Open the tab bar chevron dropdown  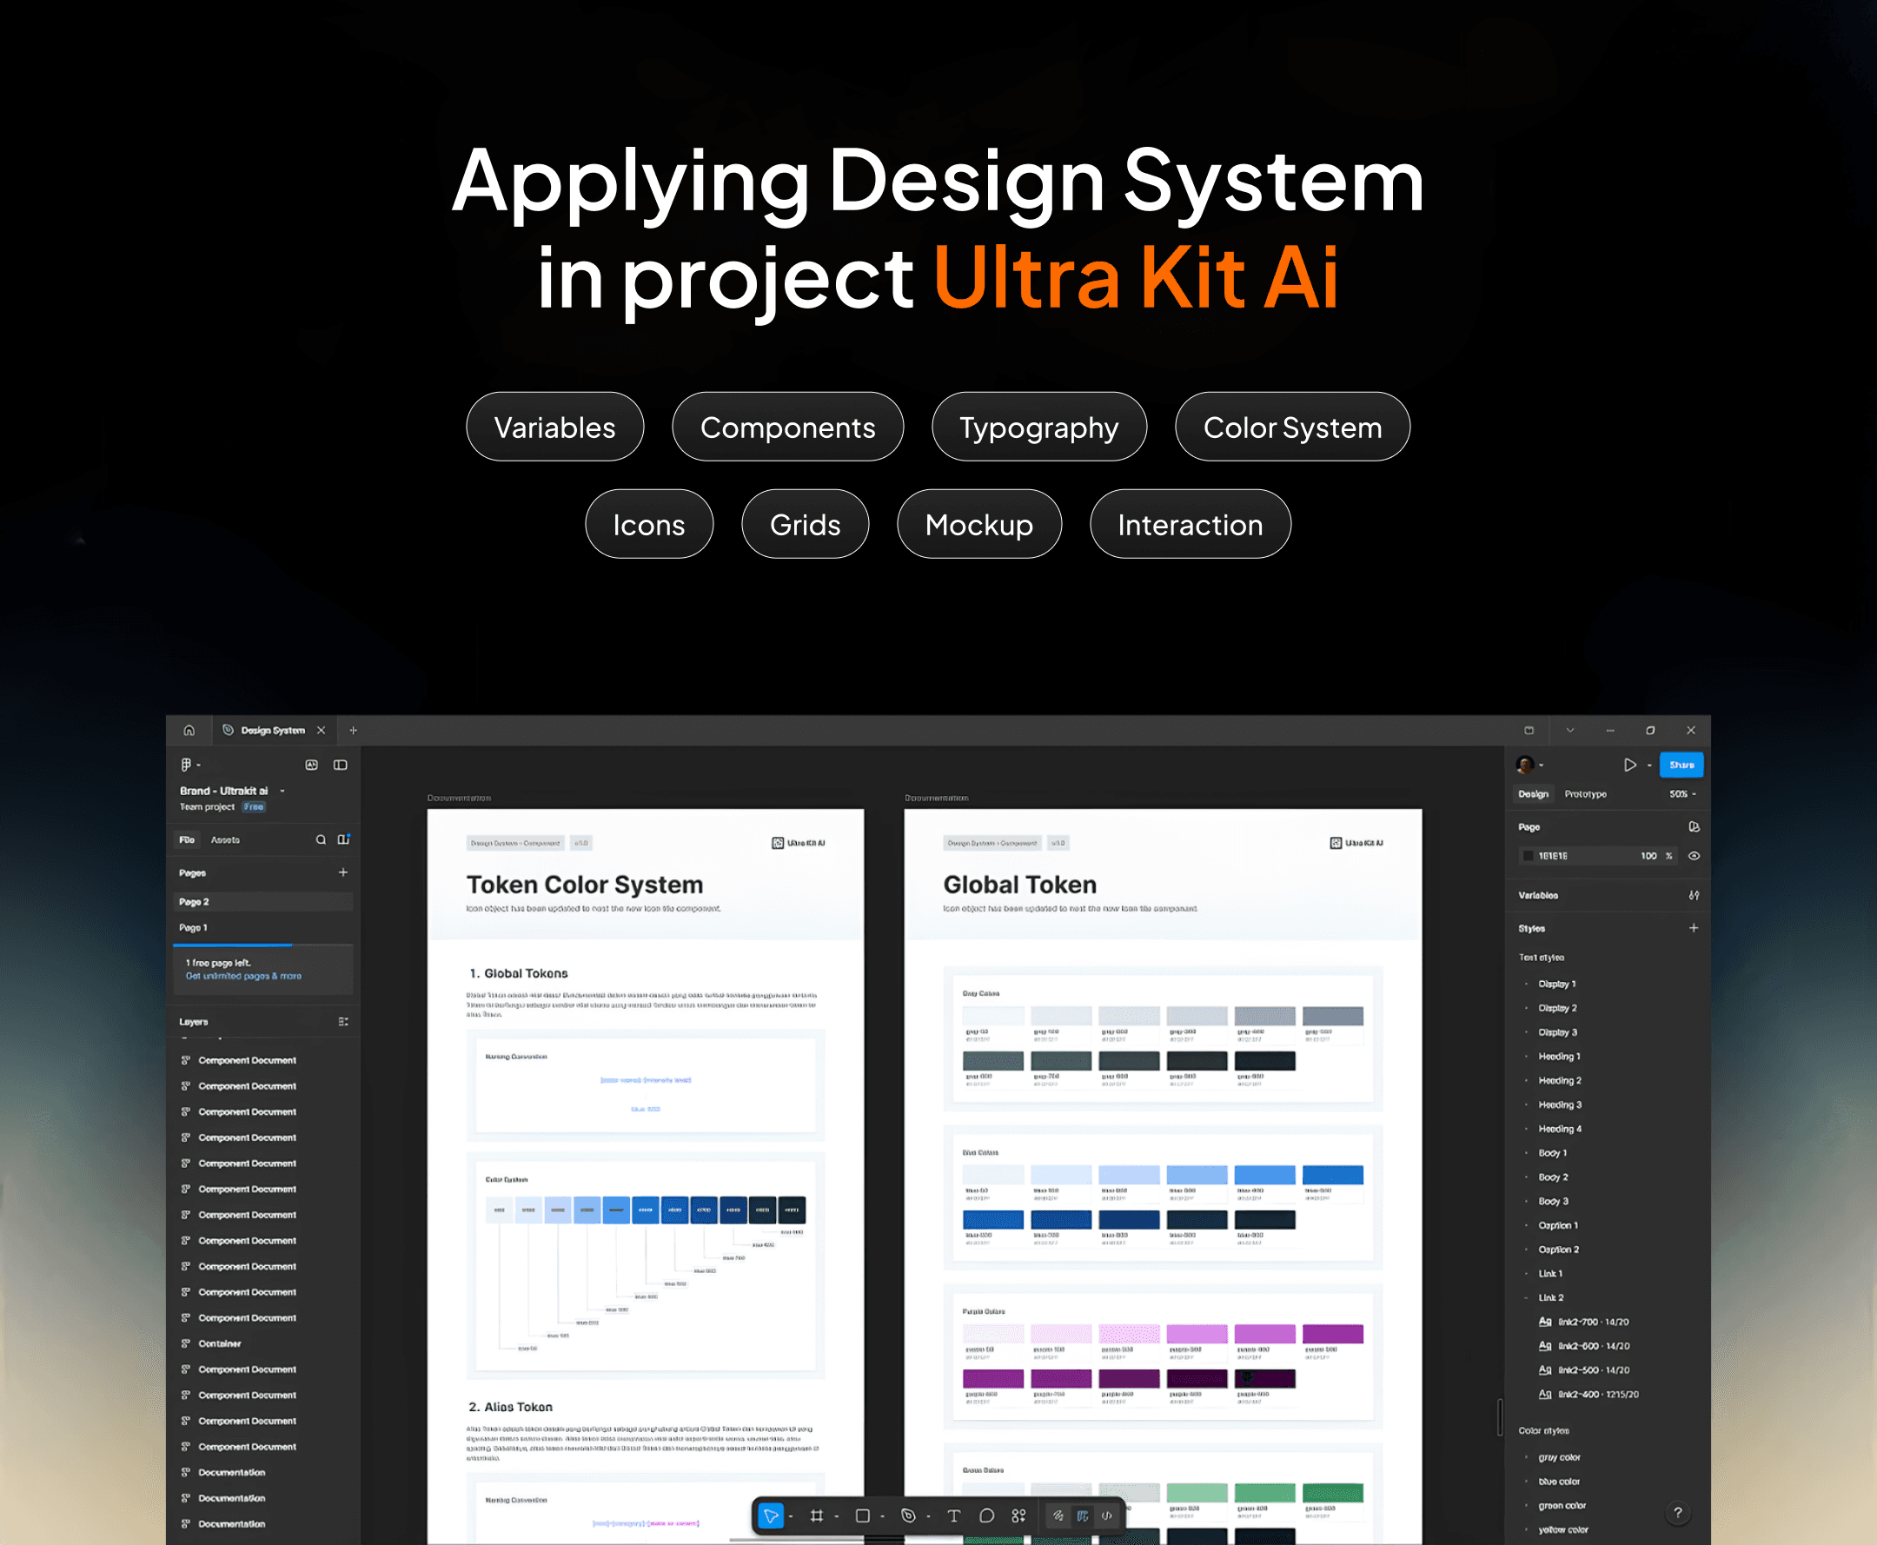click(x=1570, y=730)
